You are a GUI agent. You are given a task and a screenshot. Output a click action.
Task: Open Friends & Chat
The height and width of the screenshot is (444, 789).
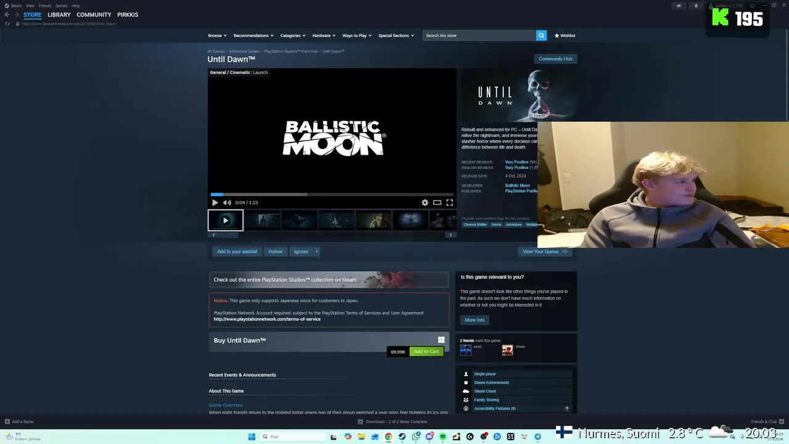click(x=767, y=422)
